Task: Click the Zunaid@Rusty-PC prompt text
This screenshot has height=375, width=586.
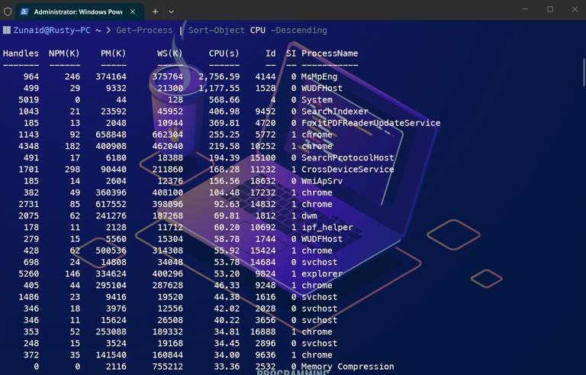Action: [x=52, y=31]
